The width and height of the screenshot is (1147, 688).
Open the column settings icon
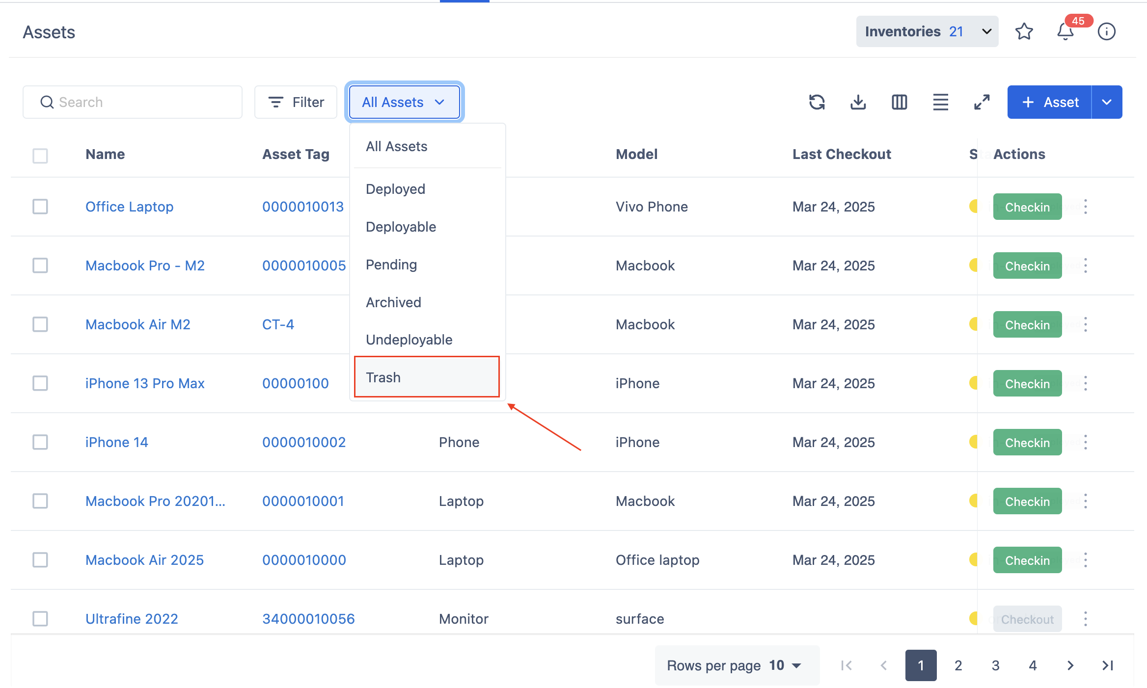(x=899, y=102)
